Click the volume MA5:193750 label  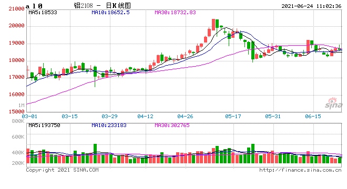tap(44, 125)
